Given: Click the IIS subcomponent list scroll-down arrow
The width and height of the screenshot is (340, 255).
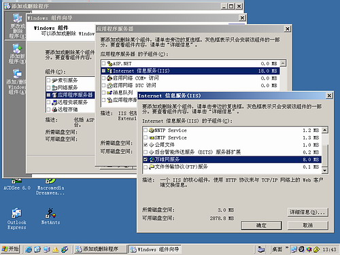Looking at the screenshot, I should (325, 171).
